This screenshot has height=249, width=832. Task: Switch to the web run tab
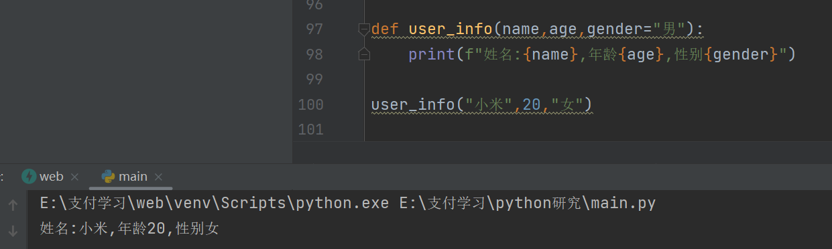click(51, 177)
